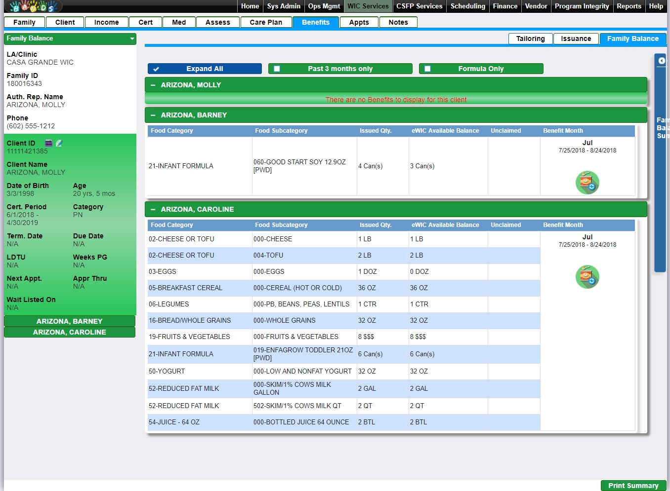670x491 pixels.
Task: Click the transfer arrows icon beside Client ID
Action: pos(48,143)
